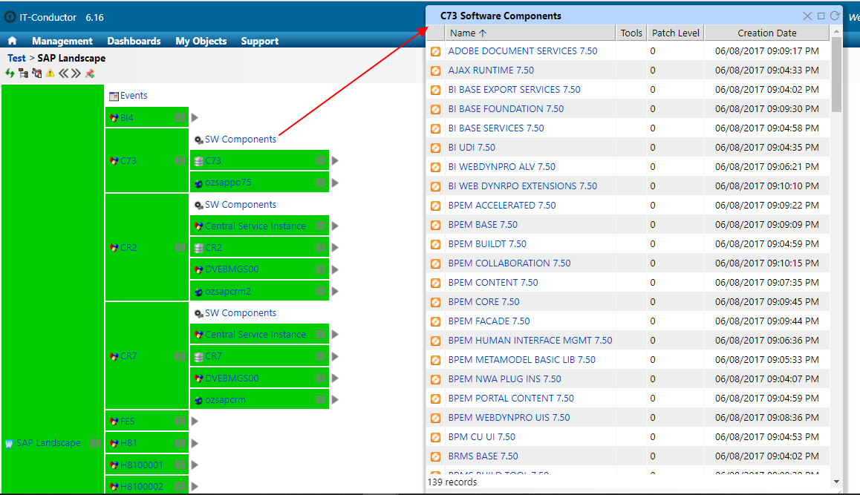Open the warnings view via the yellow triangle icon
The height and width of the screenshot is (495, 860).
[50, 73]
